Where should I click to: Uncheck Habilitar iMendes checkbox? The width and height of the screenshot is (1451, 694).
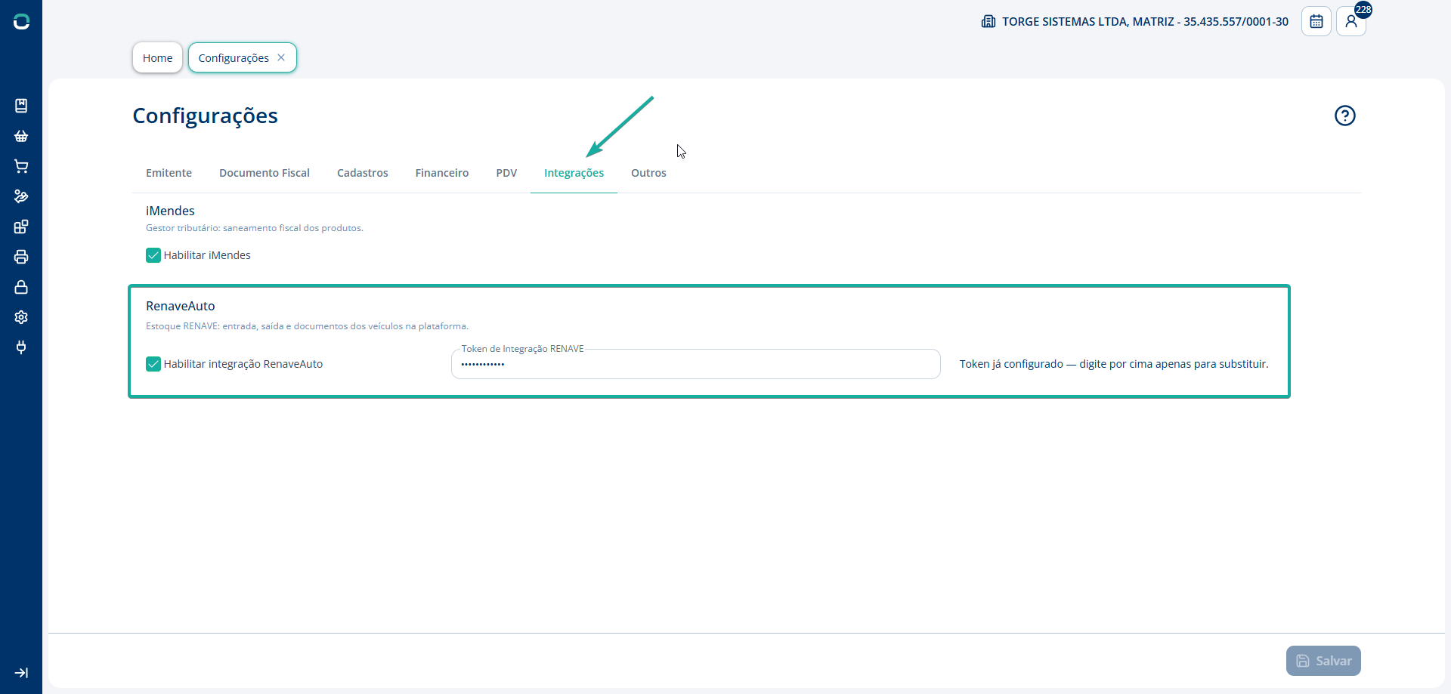coord(153,255)
